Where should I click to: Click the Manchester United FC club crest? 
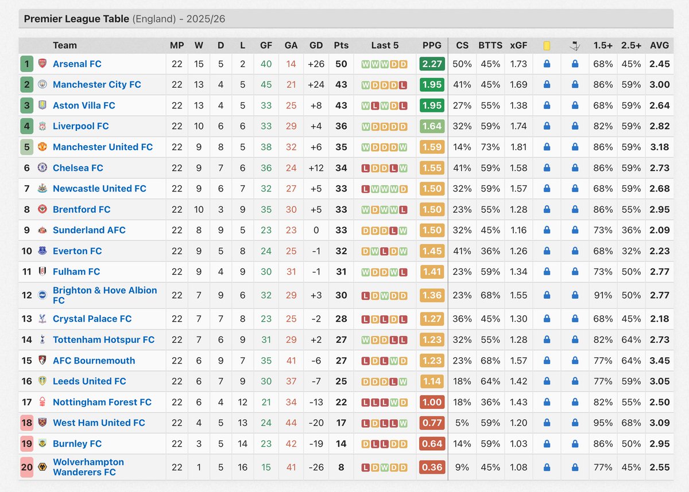pyautogui.click(x=42, y=147)
